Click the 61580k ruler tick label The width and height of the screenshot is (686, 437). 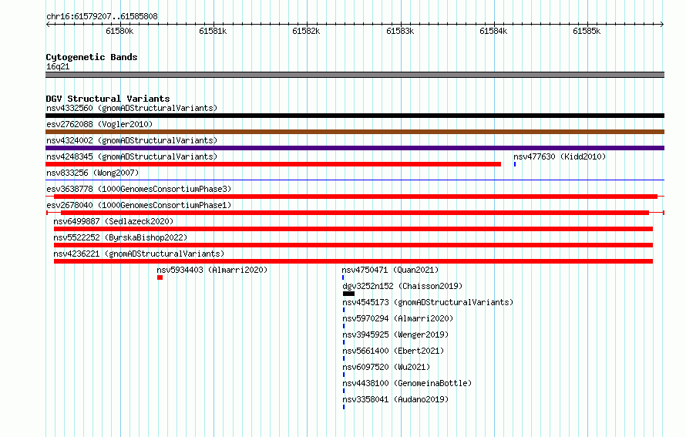point(119,31)
